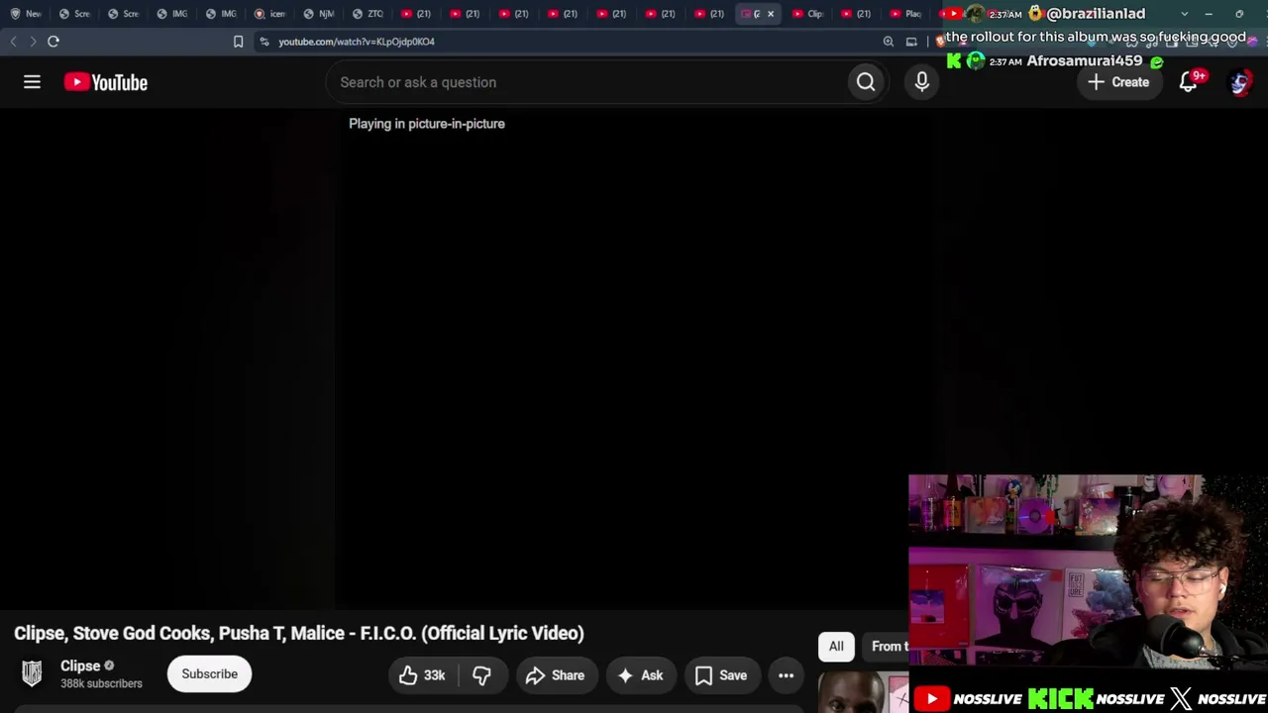Open the account avatar menu

1239,82
